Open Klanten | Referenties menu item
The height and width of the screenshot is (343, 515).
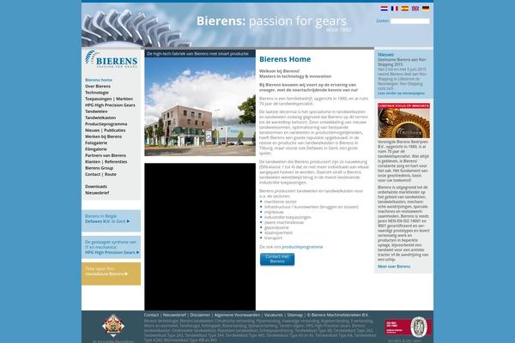point(106,162)
